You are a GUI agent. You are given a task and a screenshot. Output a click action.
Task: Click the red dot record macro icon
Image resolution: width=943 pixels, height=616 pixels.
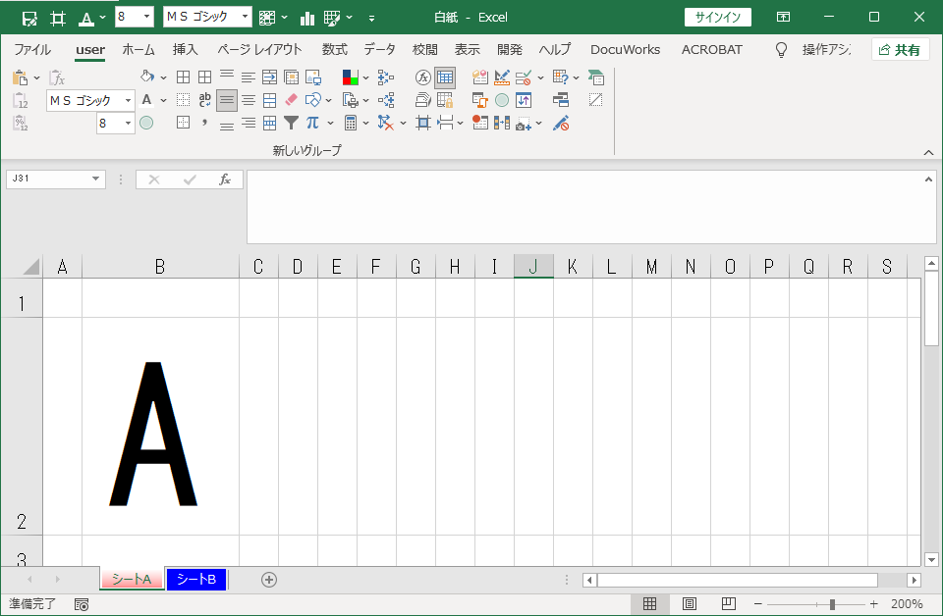click(x=479, y=123)
